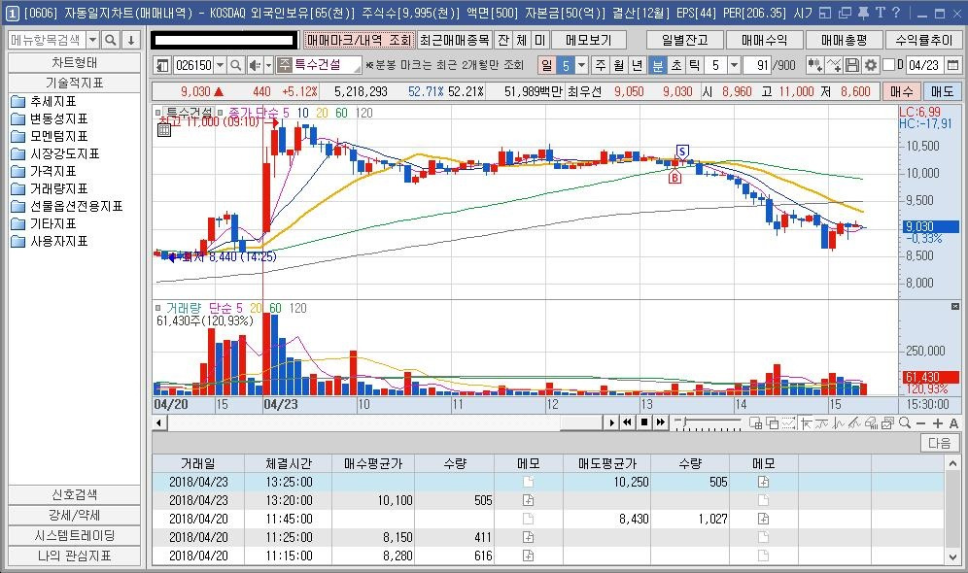This screenshot has height=573, width=968.
Task: Click the add indicator line chart icon
Action: 834,65
